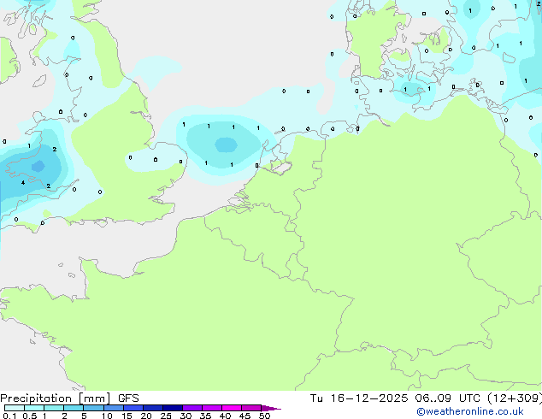
Task: Click the 40–45 mm magenta legend swatch
Action: [x=232, y=408]
